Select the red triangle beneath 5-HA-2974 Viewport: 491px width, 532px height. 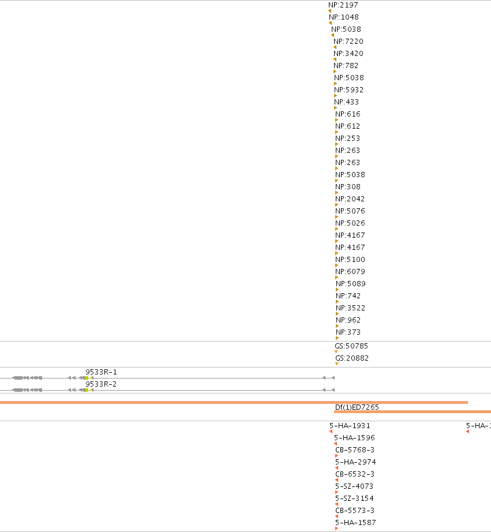(336, 468)
